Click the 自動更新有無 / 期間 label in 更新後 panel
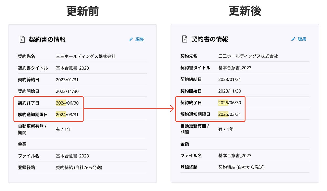This screenshot has height=191, width=327. [195, 129]
